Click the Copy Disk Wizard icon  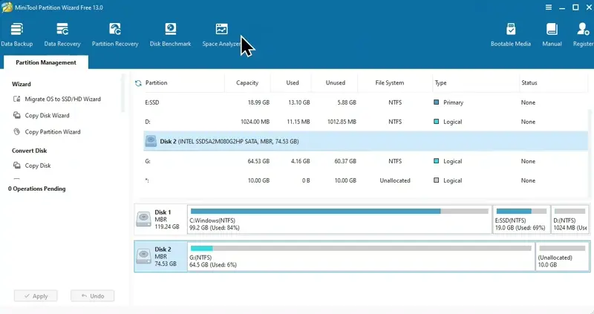[16, 115]
